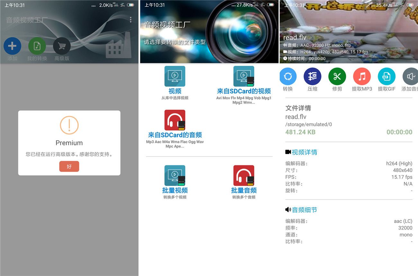Select the green 修剪 scissors icon

pyautogui.click(x=337, y=76)
